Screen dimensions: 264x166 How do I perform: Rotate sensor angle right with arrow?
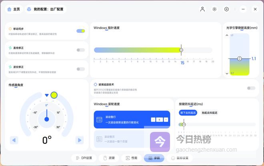pos(80,140)
